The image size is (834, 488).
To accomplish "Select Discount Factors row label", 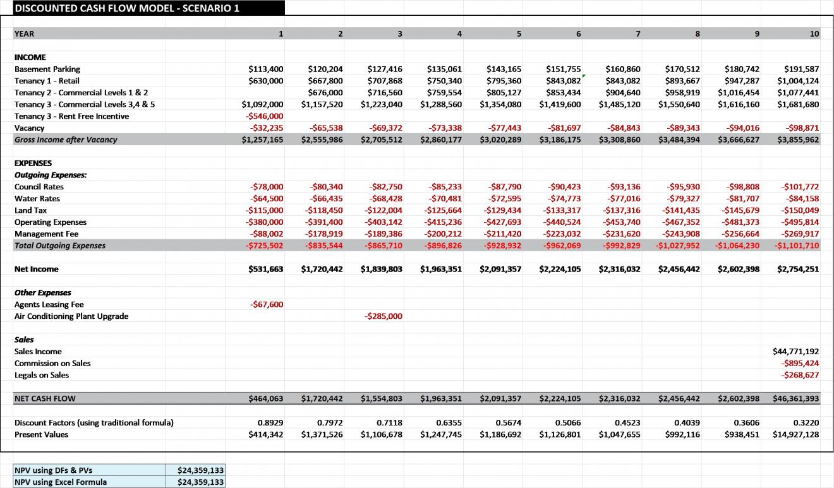I will tap(94, 422).
